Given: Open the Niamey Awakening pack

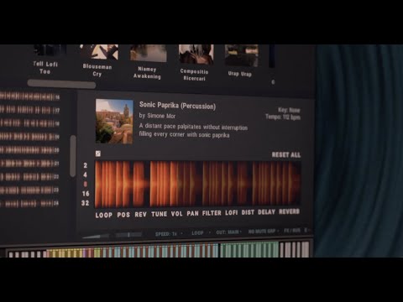Looking at the screenshot, I should click(149, 53).
